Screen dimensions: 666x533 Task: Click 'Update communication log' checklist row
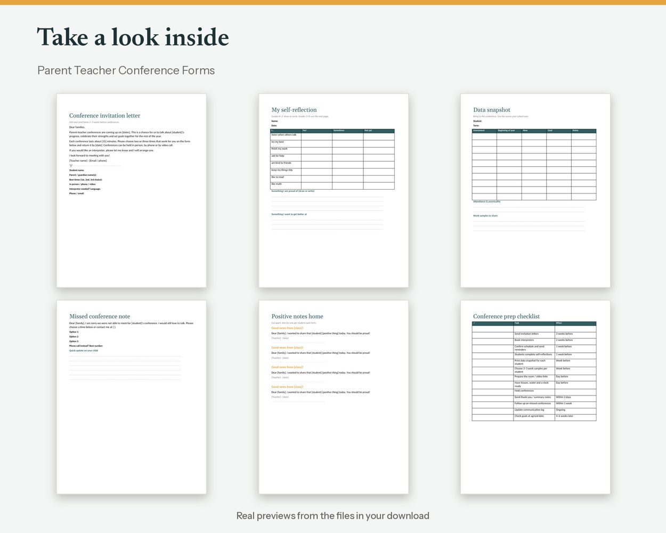(534, 410)
